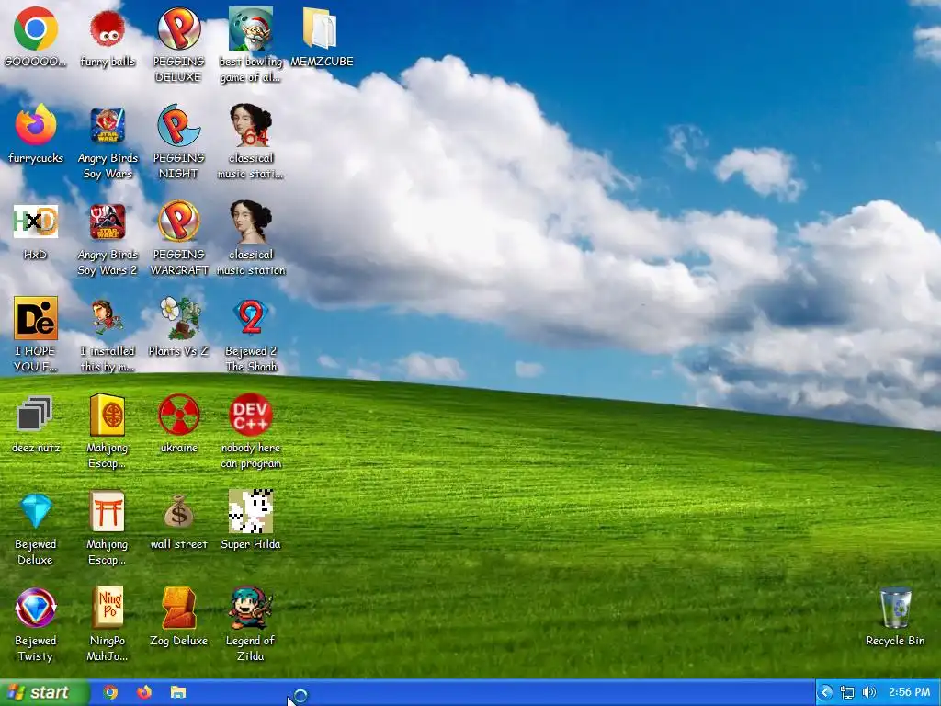Viewport: 941px width, 706px height.
Task: Launch Angry Birds Soy Wars 2
Action: pyautogui.click(x=108, y=222)
